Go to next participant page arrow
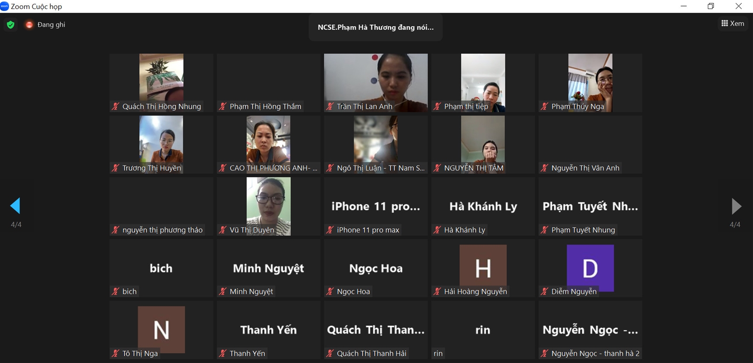 tap(737, 206)
